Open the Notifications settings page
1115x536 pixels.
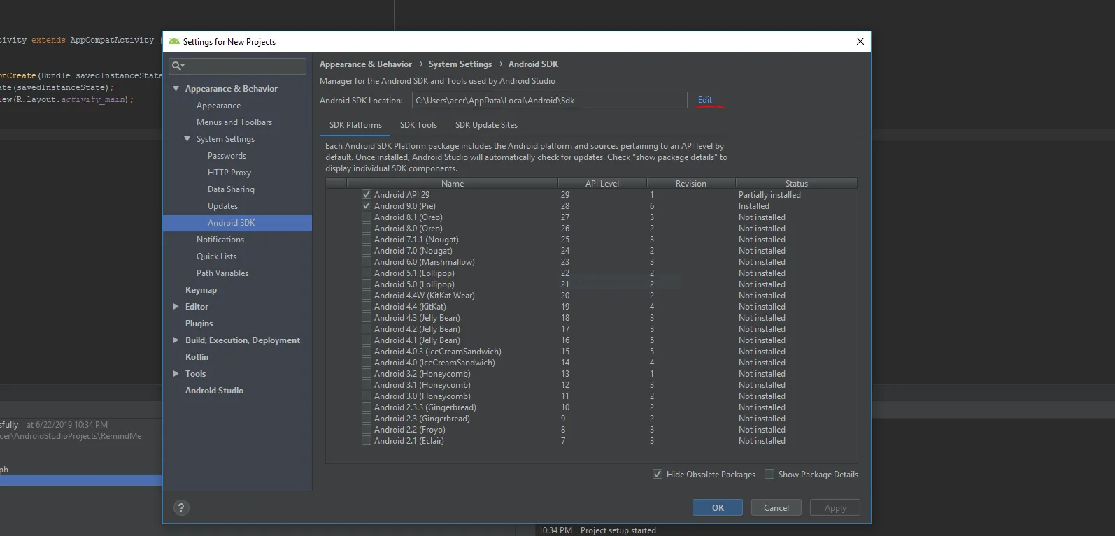click(220, 240)
